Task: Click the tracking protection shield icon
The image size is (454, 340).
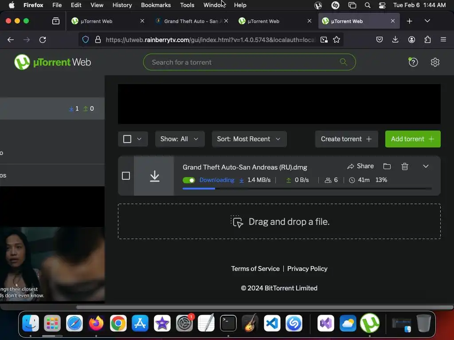Action: (x=86, y=39)
